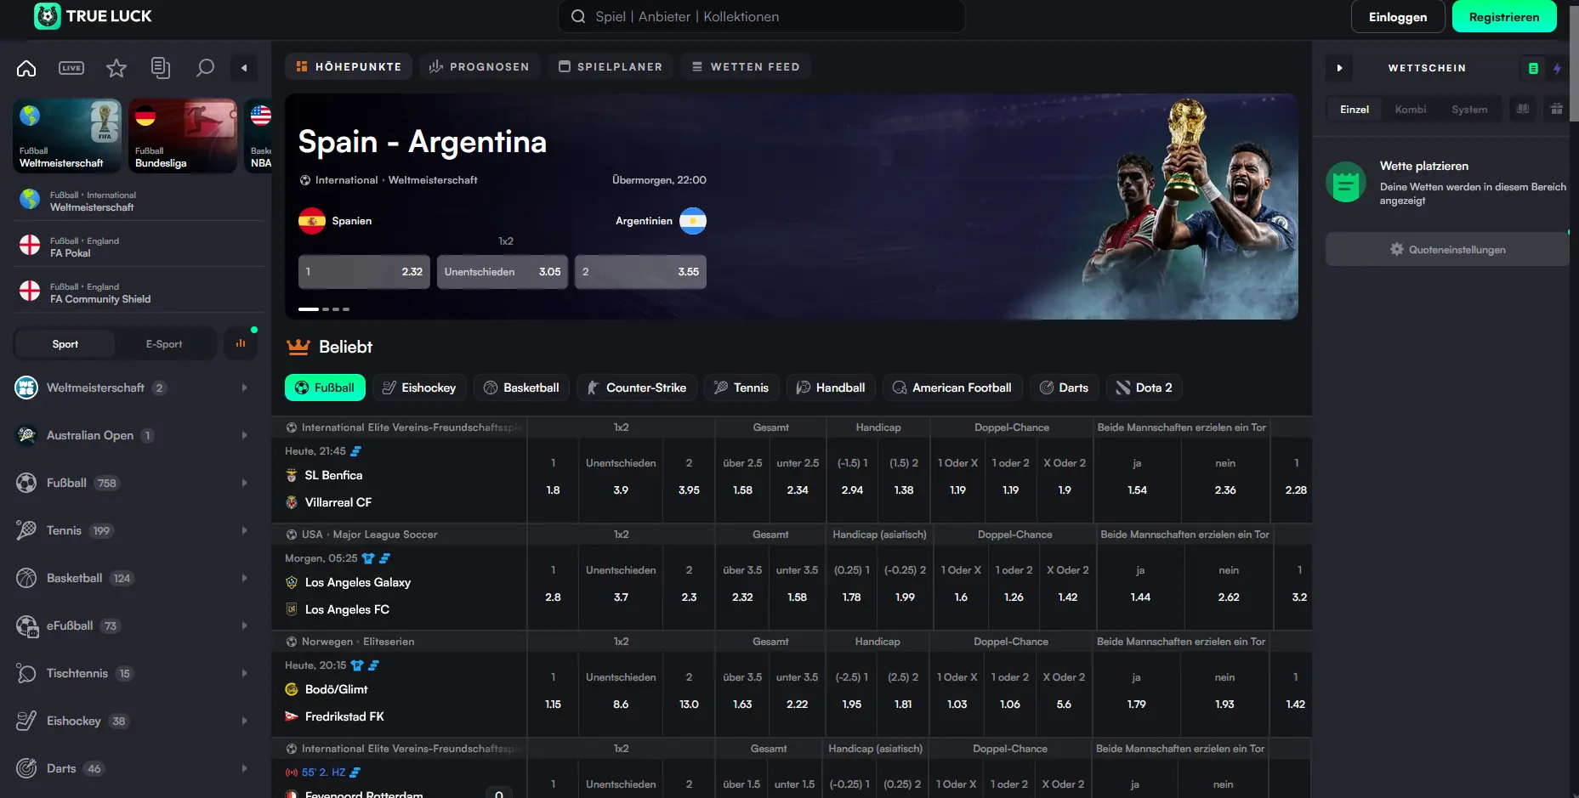Image resolution: width=1579 pixels, height=798 pixels.
Task: Select Eishockey popular filter chip
Action: pos(419,388)
